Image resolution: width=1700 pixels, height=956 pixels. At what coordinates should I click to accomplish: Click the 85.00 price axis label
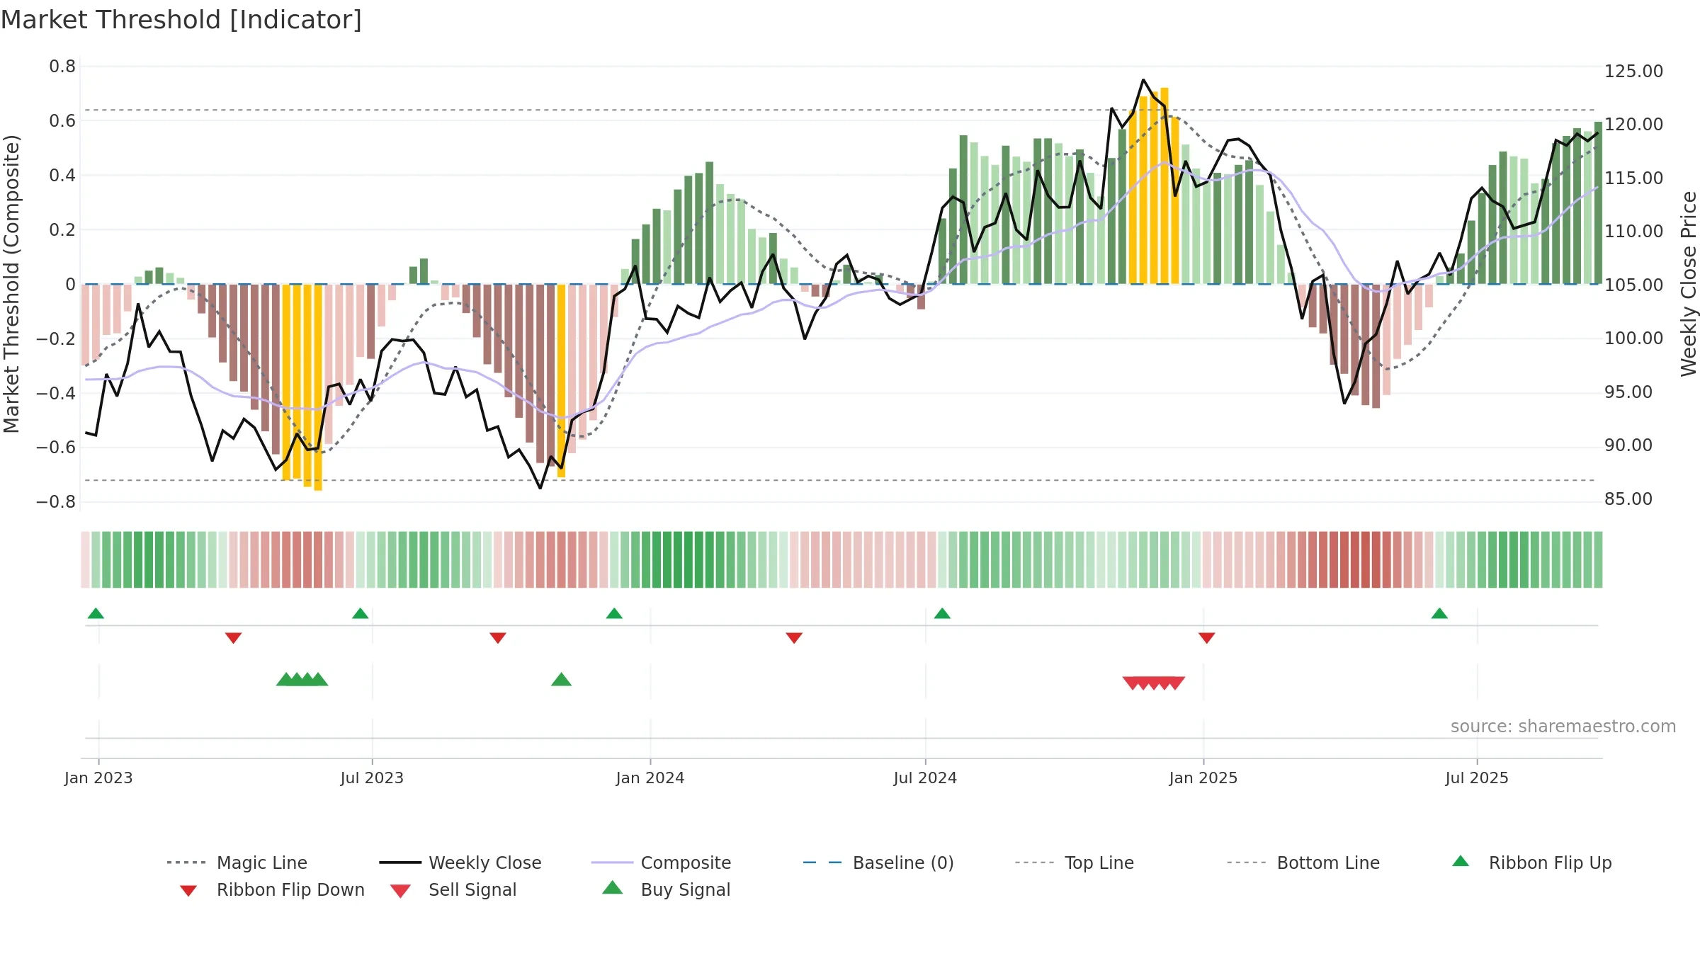click(x=1628, y=499)
